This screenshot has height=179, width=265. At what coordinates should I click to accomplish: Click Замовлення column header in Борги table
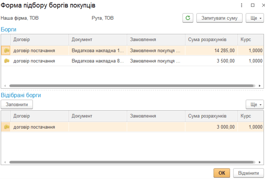click(156, 40)
